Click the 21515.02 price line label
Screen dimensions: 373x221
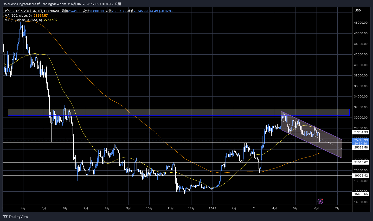pos(361,162)
